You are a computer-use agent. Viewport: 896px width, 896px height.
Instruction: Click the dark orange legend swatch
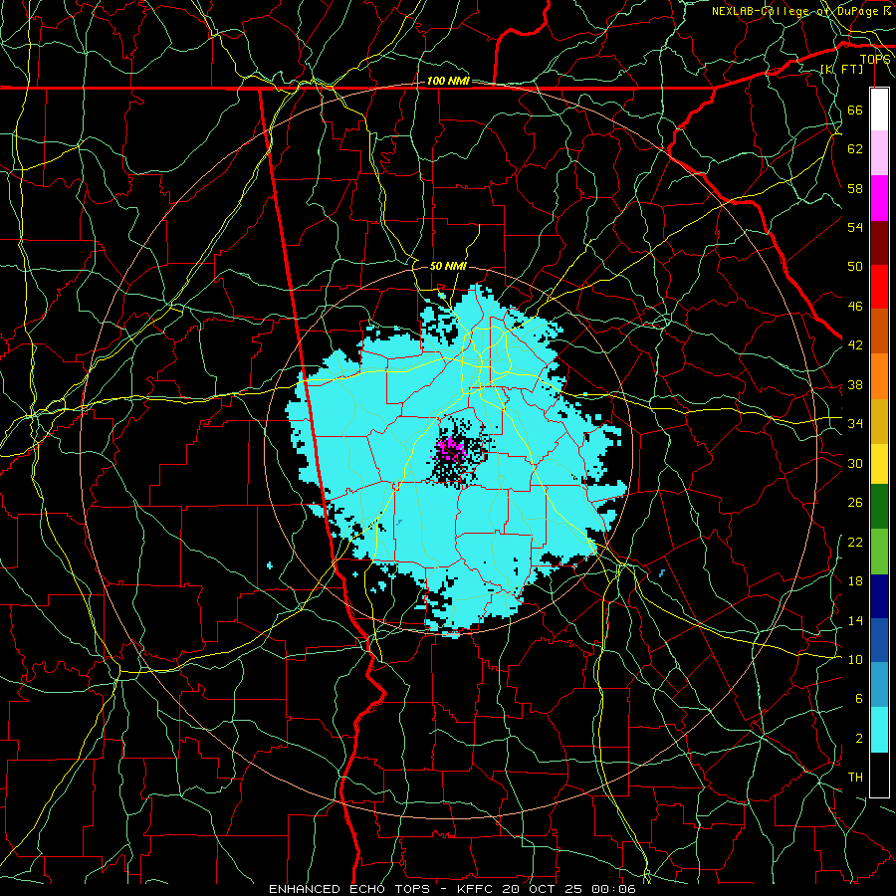point(879,332)
